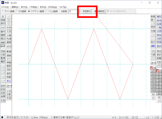
Task: Click the 戻る undo tool
Action: [x=9, y=81]
